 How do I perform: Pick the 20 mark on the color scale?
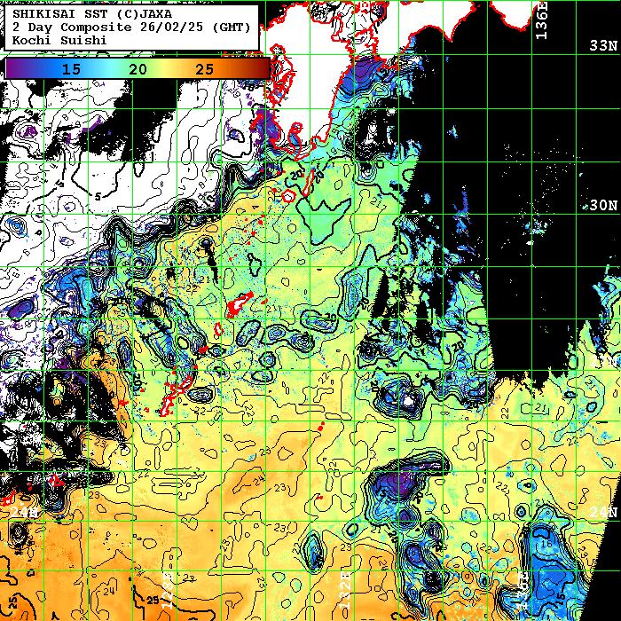pos(138,68)
